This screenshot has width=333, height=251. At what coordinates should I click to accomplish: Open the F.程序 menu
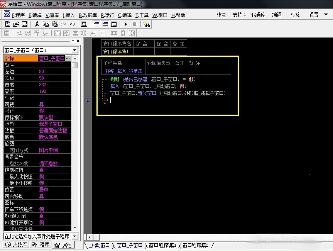(x=18, y=15)
